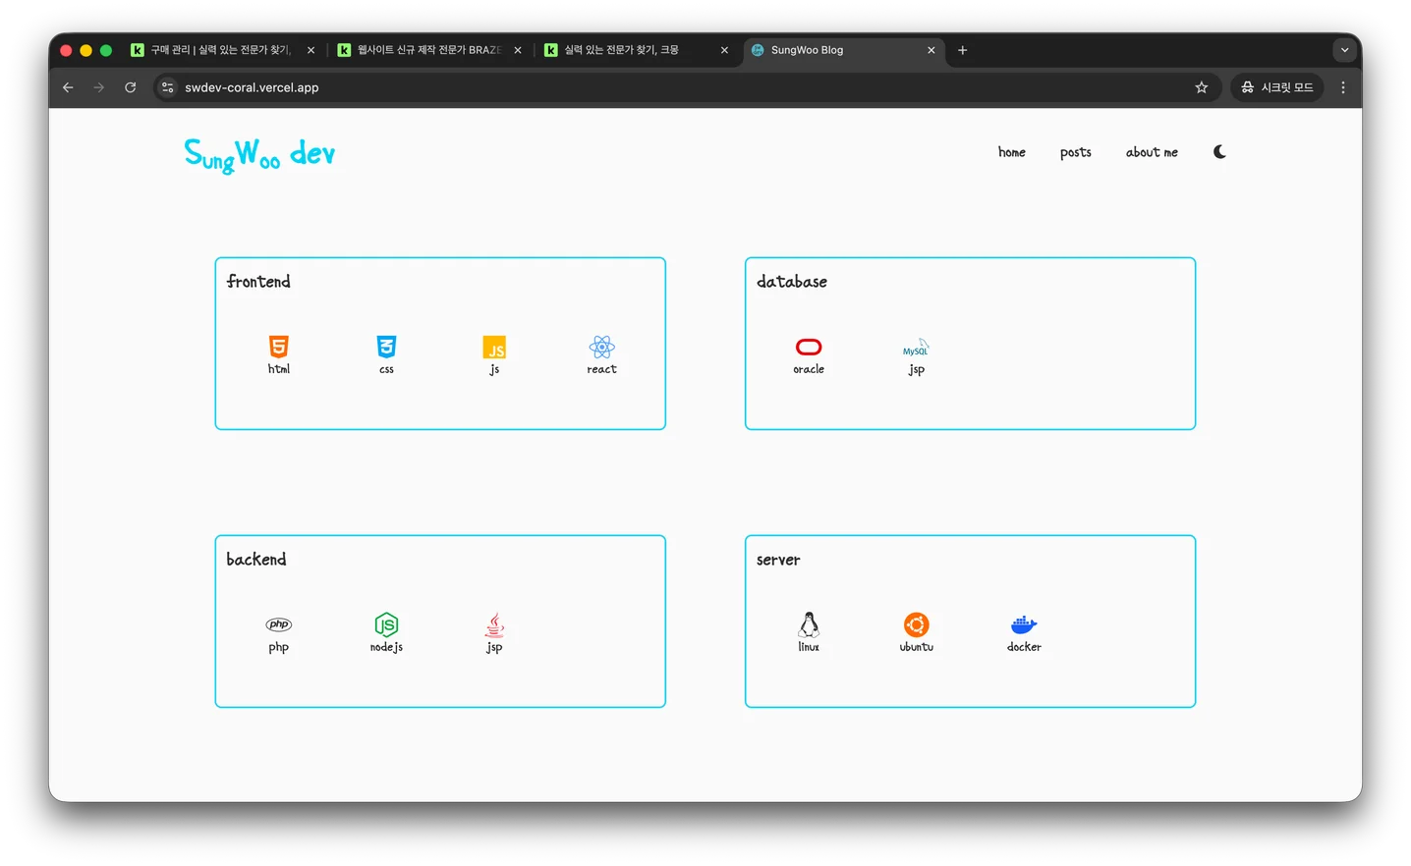Click the Java icon in backend card
Image resolution: width=1411 pixels, height=866 pixels.
click(494, 624)
